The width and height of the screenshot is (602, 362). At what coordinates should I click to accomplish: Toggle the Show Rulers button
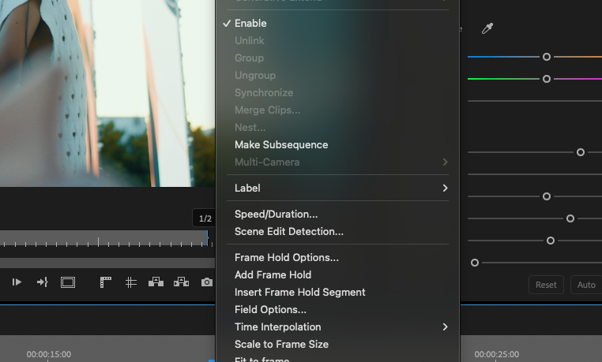tap(106, 282)
